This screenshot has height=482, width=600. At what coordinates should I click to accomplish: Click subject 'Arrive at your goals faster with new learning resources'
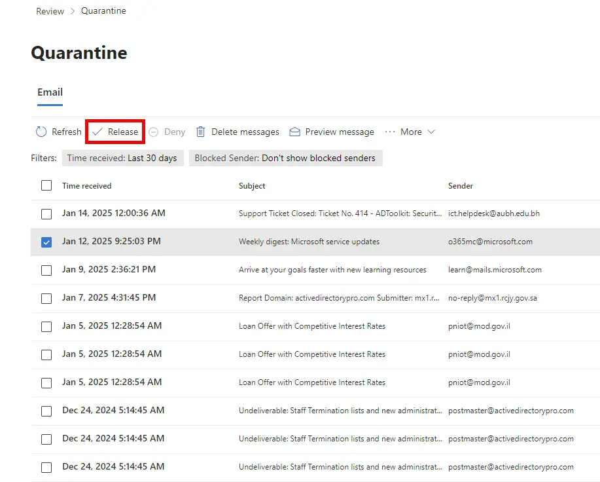pyautogui.click(x=332, y=270)
